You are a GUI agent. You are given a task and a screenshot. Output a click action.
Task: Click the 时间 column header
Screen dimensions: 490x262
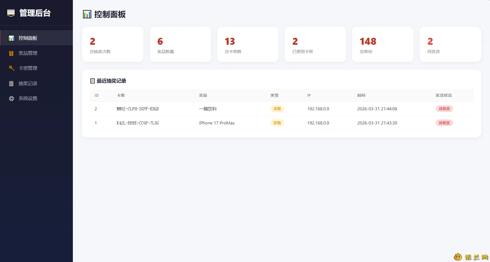coord(361,95)
